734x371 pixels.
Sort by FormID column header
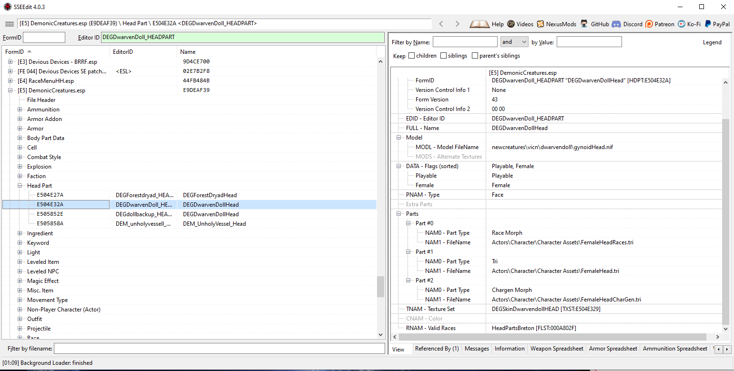[56, 51]
